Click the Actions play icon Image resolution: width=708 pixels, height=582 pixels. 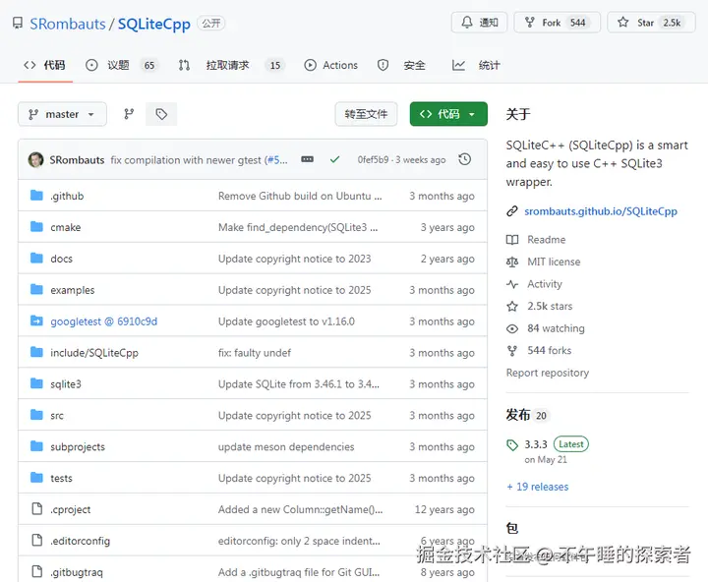click(310, 66)
